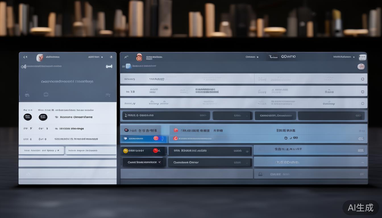The width and height of the screenshot is (382, 218).
Task: Click the yellow circle icon in dark row
Action: pos(126,151)
